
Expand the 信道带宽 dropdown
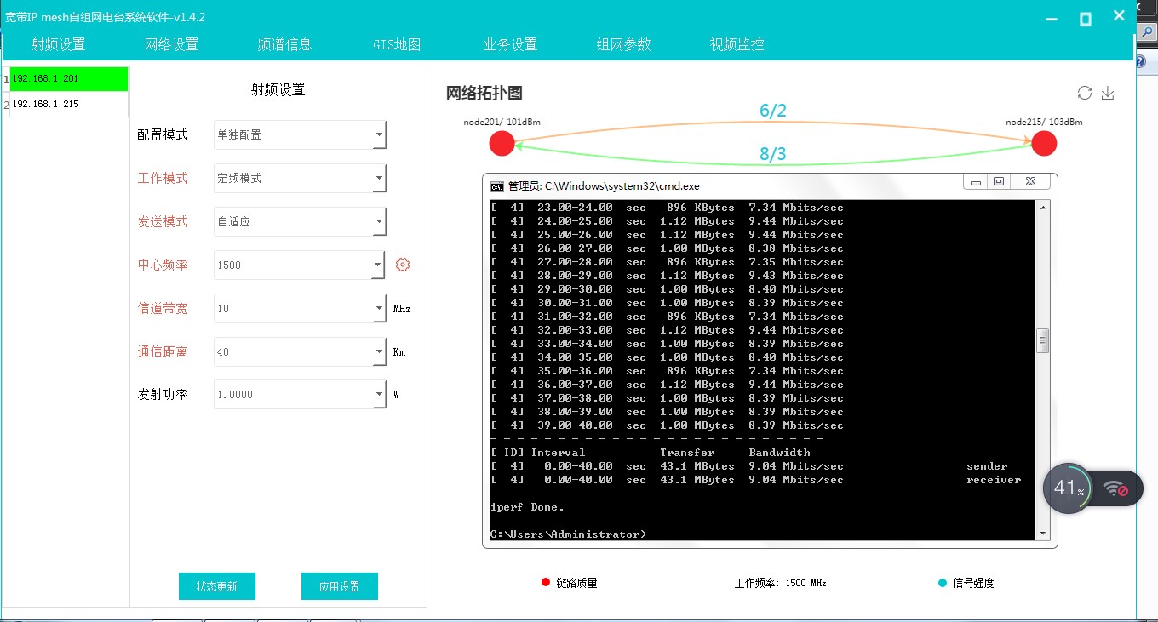(x=379, y=308)
